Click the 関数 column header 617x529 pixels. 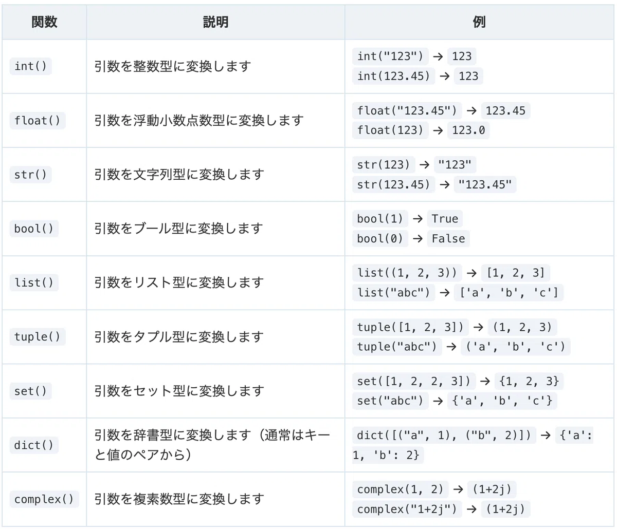point(44,22)
